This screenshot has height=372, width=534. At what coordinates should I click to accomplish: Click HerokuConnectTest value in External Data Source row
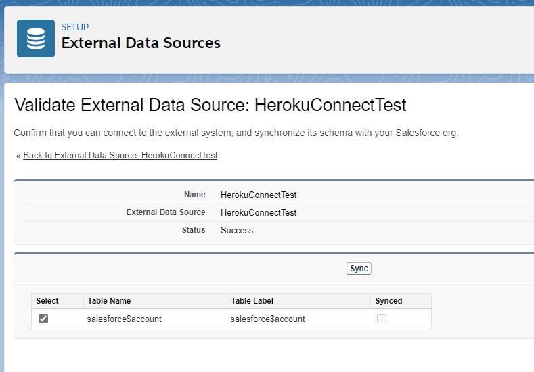tap(259, 213)
